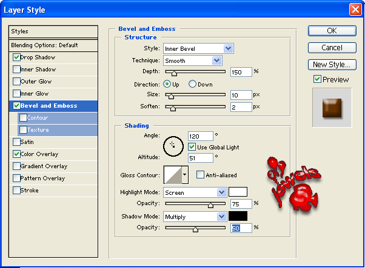The width and height of the screenshot is (365, 268).
Task: Enable the Inner Shadow effect checkbox
Action: (x=16, y=70)
